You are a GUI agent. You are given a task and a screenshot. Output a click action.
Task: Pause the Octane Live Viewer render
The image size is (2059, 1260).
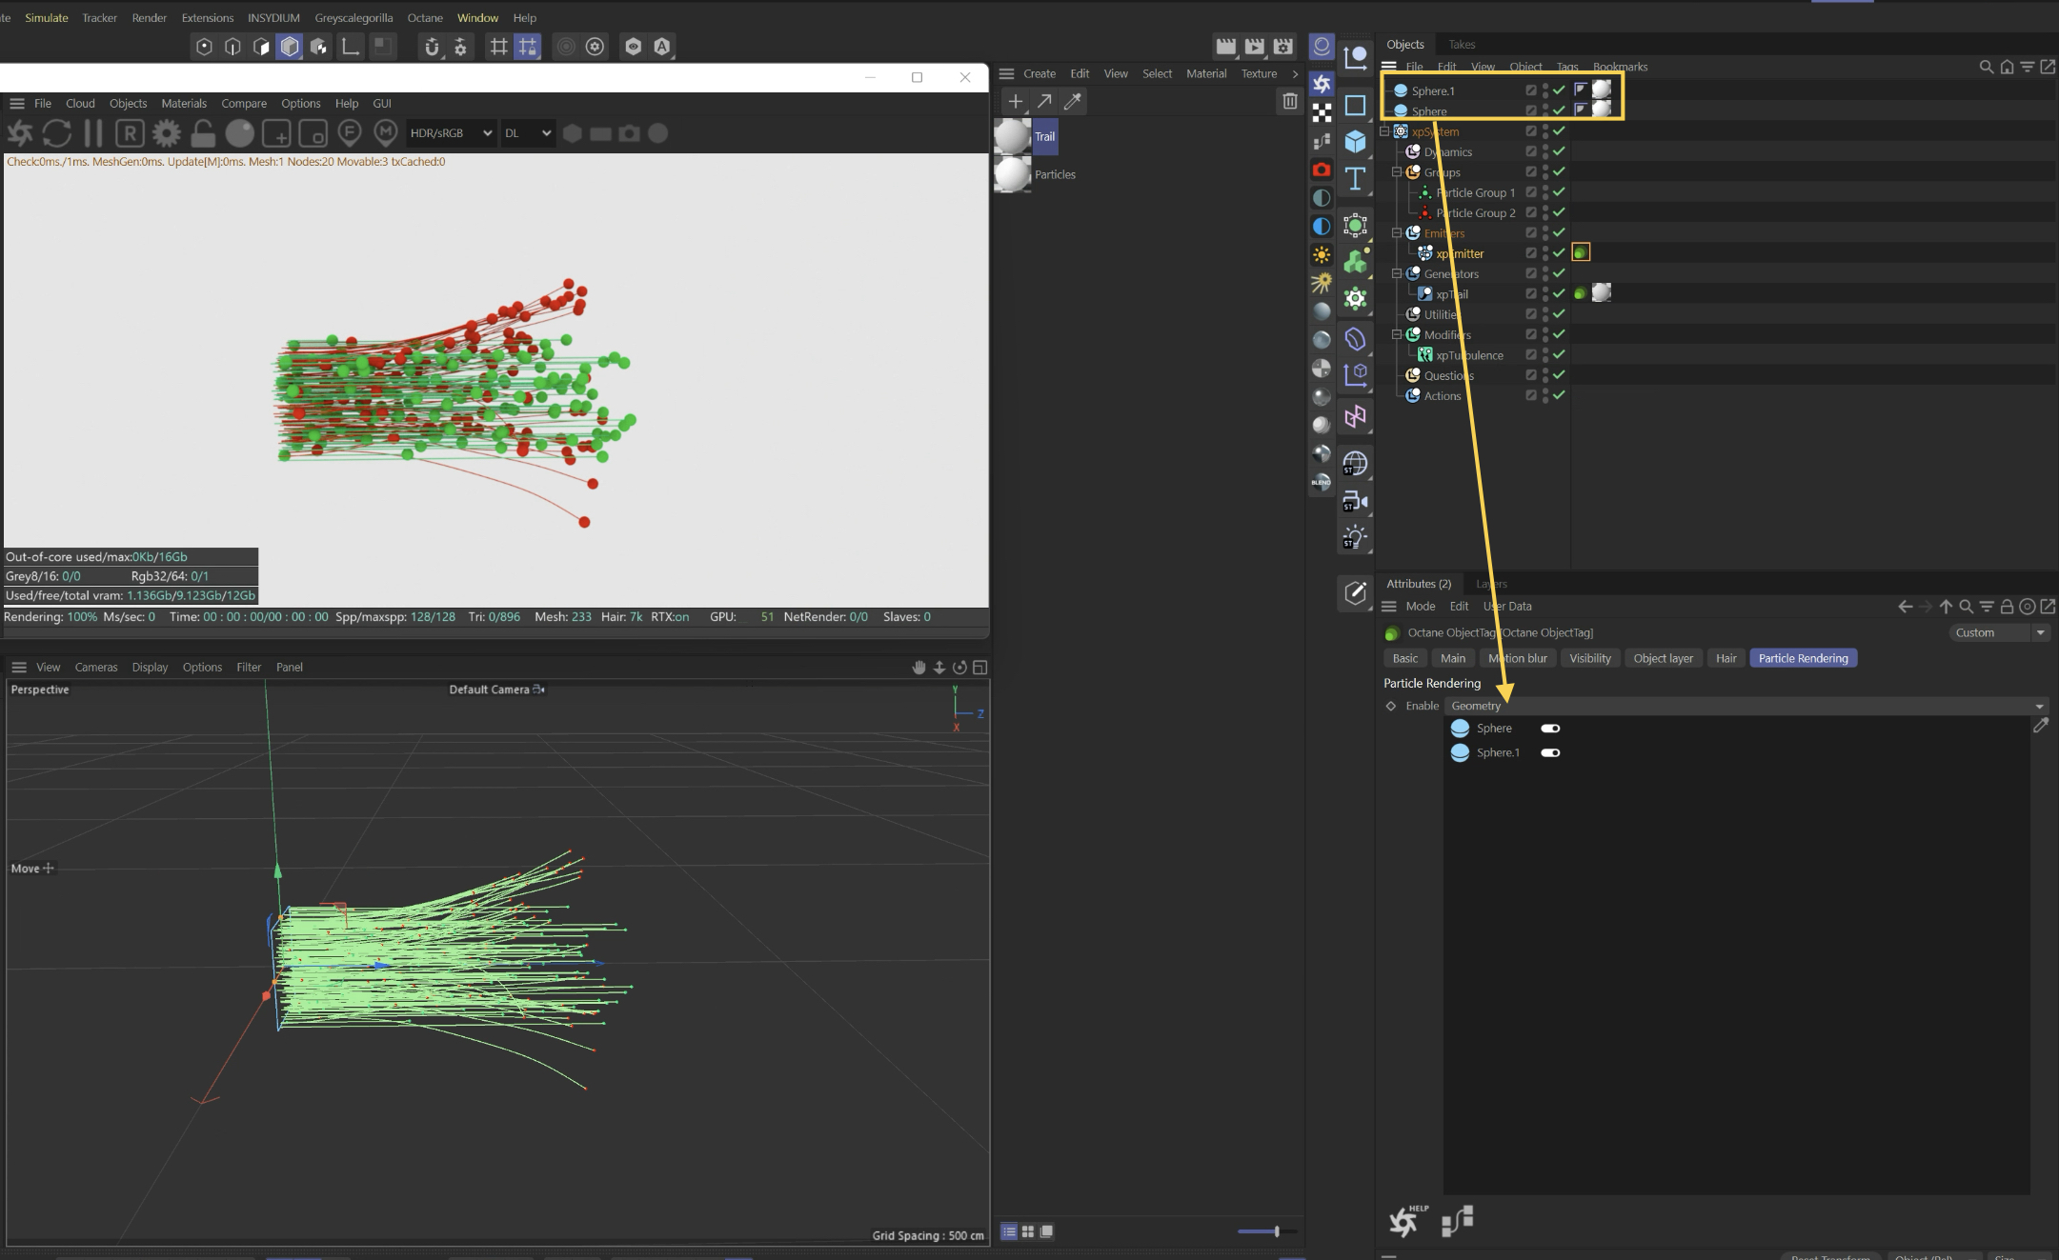coord(93,133)
